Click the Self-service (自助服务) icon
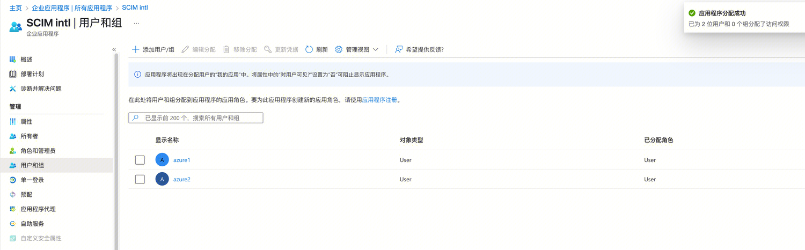 coord(13,223)
